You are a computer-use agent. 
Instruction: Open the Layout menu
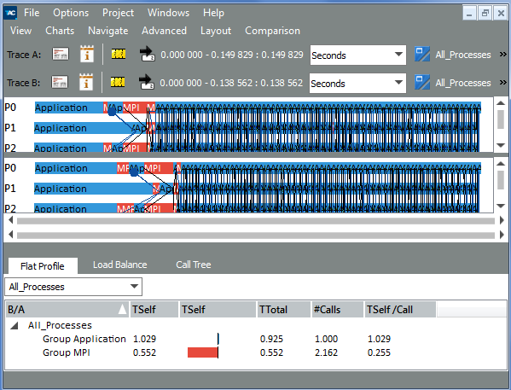point(216,31)
